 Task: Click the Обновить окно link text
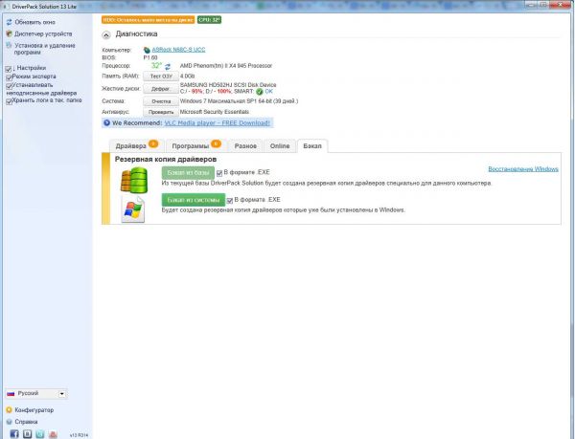pos(35,22)
